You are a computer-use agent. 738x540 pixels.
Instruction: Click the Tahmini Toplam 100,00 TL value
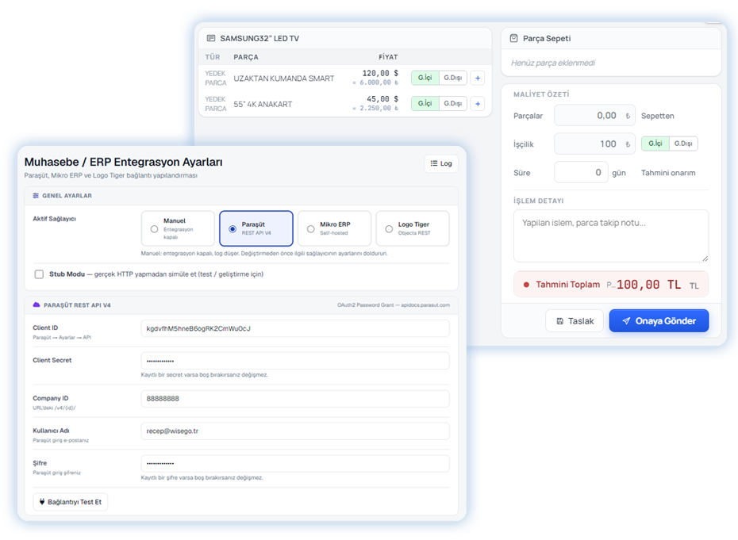648,285
